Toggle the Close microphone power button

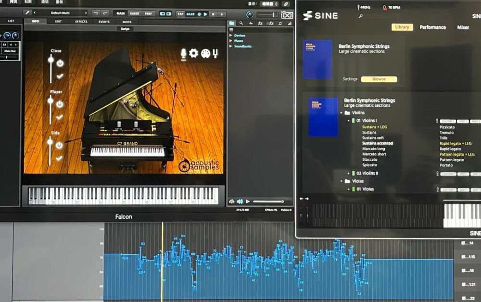click(x=60, y=63)
